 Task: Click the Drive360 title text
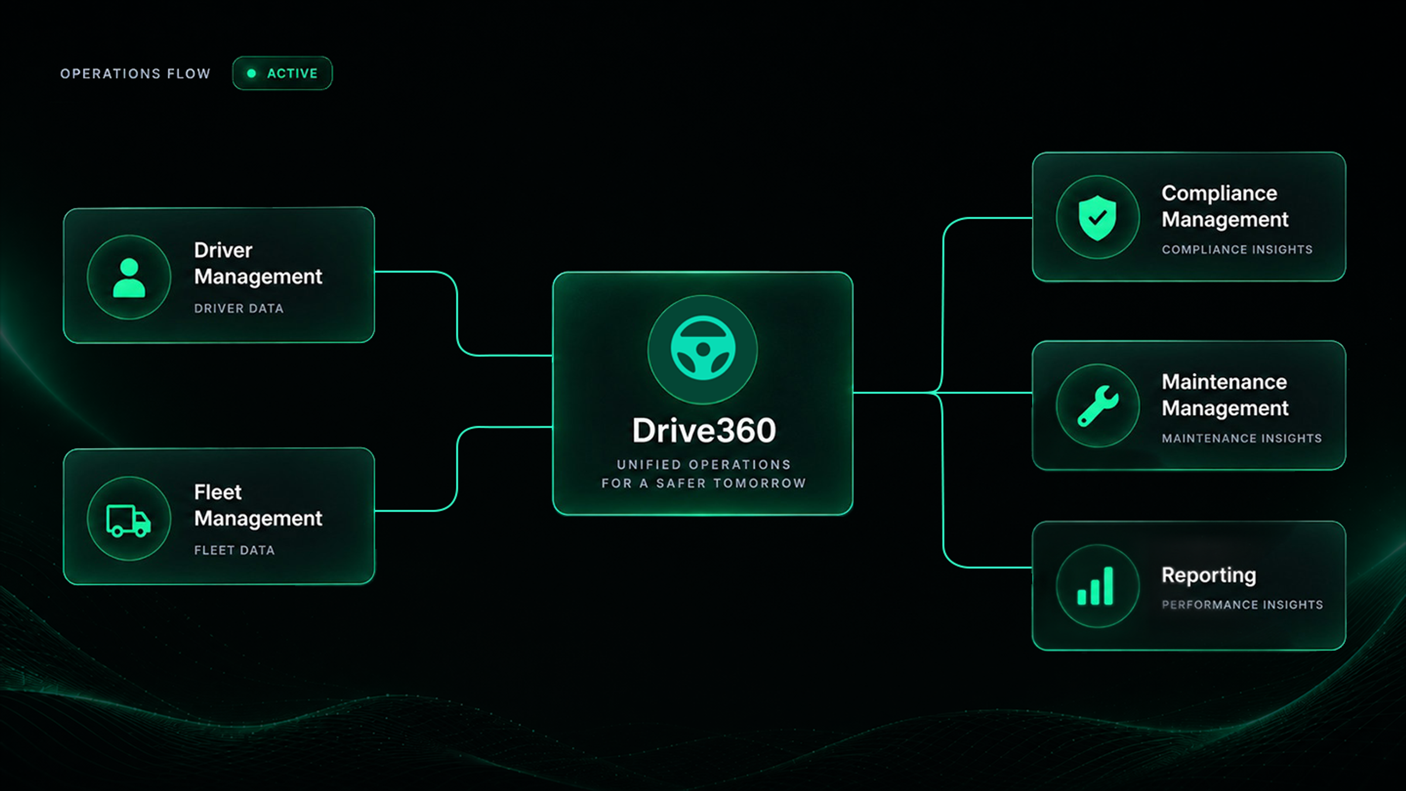[x=703, y=431]
